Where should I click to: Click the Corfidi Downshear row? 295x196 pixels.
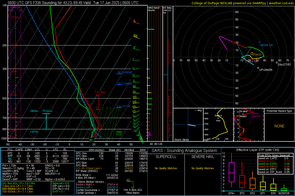pos(97,190)
